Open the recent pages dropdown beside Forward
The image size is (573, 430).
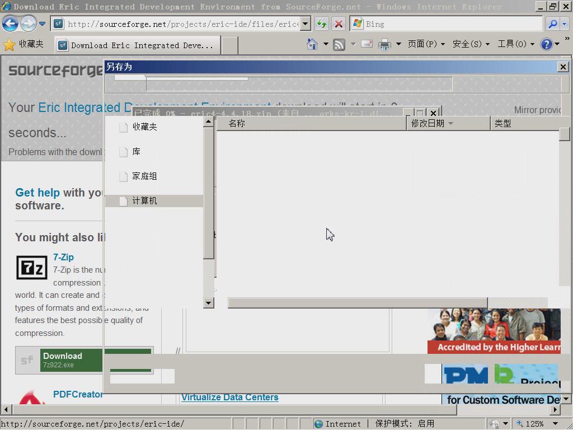click(x=42, y=24)
